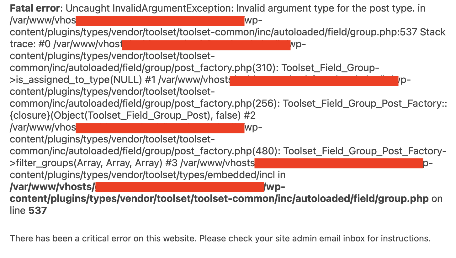This screenshot has width=456, height=258.
Task: Click the red redaction bar in the bold path
Action: 180,187
